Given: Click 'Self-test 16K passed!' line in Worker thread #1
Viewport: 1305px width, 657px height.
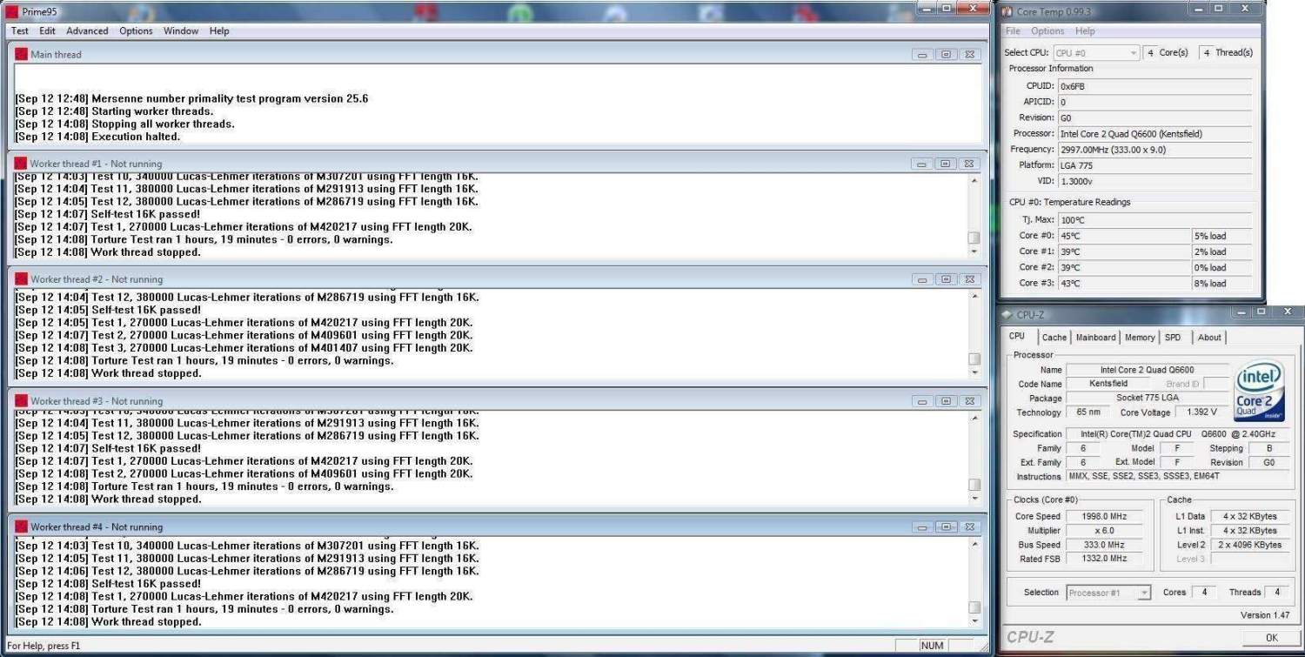Looking at the screenshot, I should coord(107,214).
